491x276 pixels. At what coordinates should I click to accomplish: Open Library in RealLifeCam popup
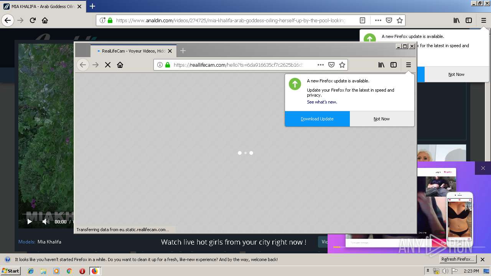pyautogui.click(x=381, y=65)
